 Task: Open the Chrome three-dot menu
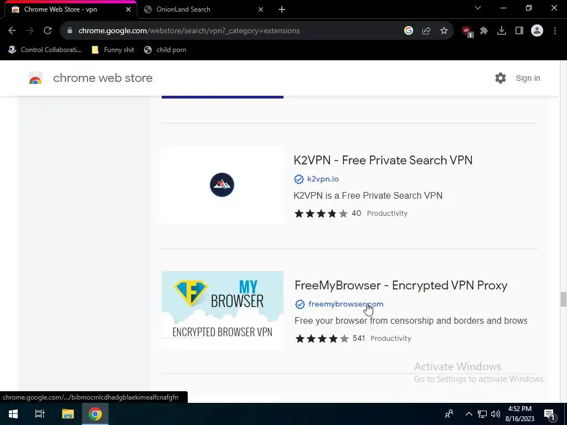coord(555,31)
